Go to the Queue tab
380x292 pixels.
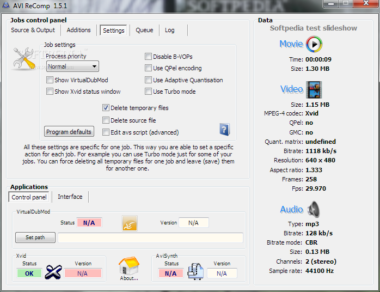[144, 30]
